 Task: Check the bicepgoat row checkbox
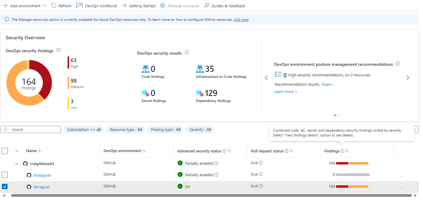5,175
